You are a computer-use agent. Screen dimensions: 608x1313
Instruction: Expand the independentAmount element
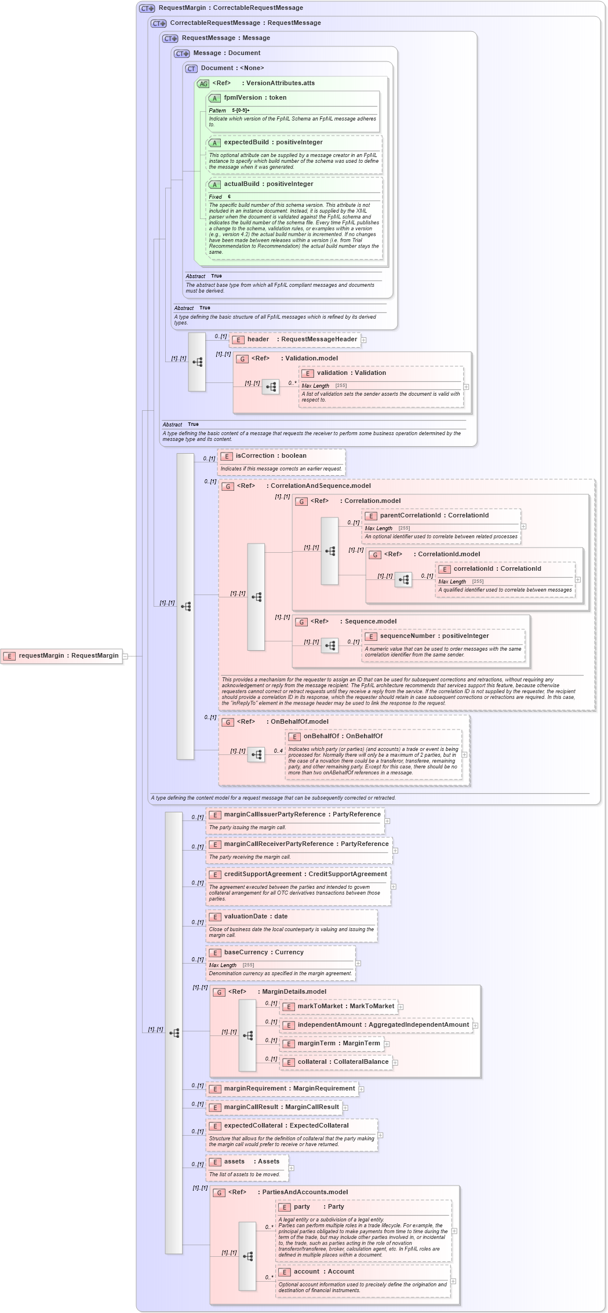(475, 1026)
